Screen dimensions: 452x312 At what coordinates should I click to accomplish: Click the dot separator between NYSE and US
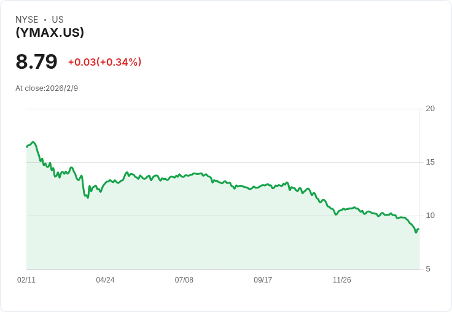pos(45,20)
